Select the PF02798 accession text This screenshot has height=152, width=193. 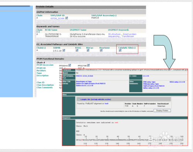point(82,66)
